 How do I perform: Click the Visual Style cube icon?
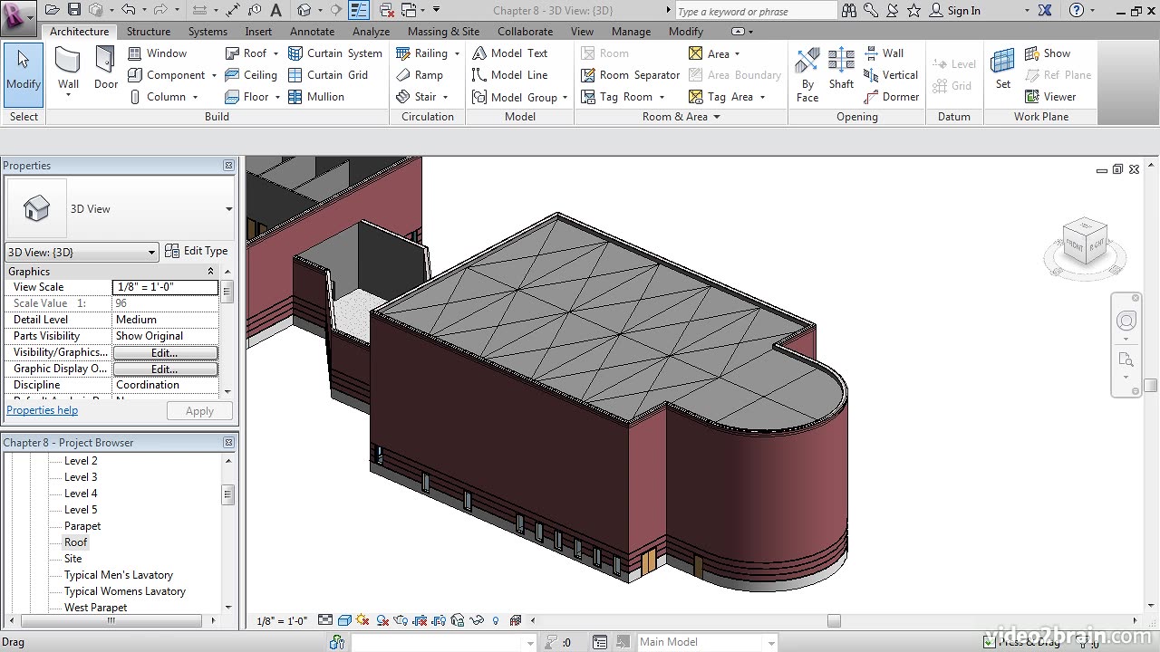point(344,620)
